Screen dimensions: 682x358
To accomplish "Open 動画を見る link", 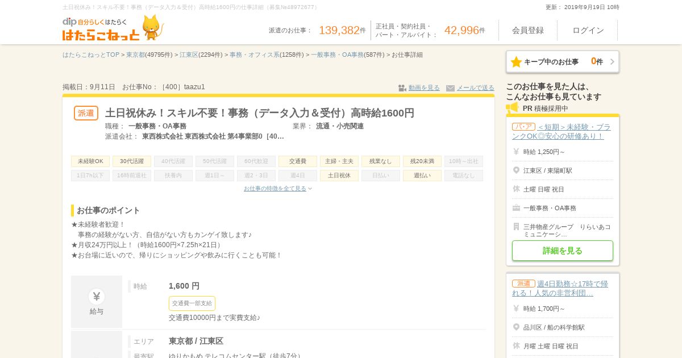I will tap(424, 88).
